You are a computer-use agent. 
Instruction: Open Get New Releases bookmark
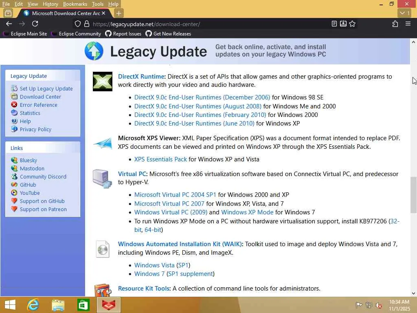[x=168, y=34]
